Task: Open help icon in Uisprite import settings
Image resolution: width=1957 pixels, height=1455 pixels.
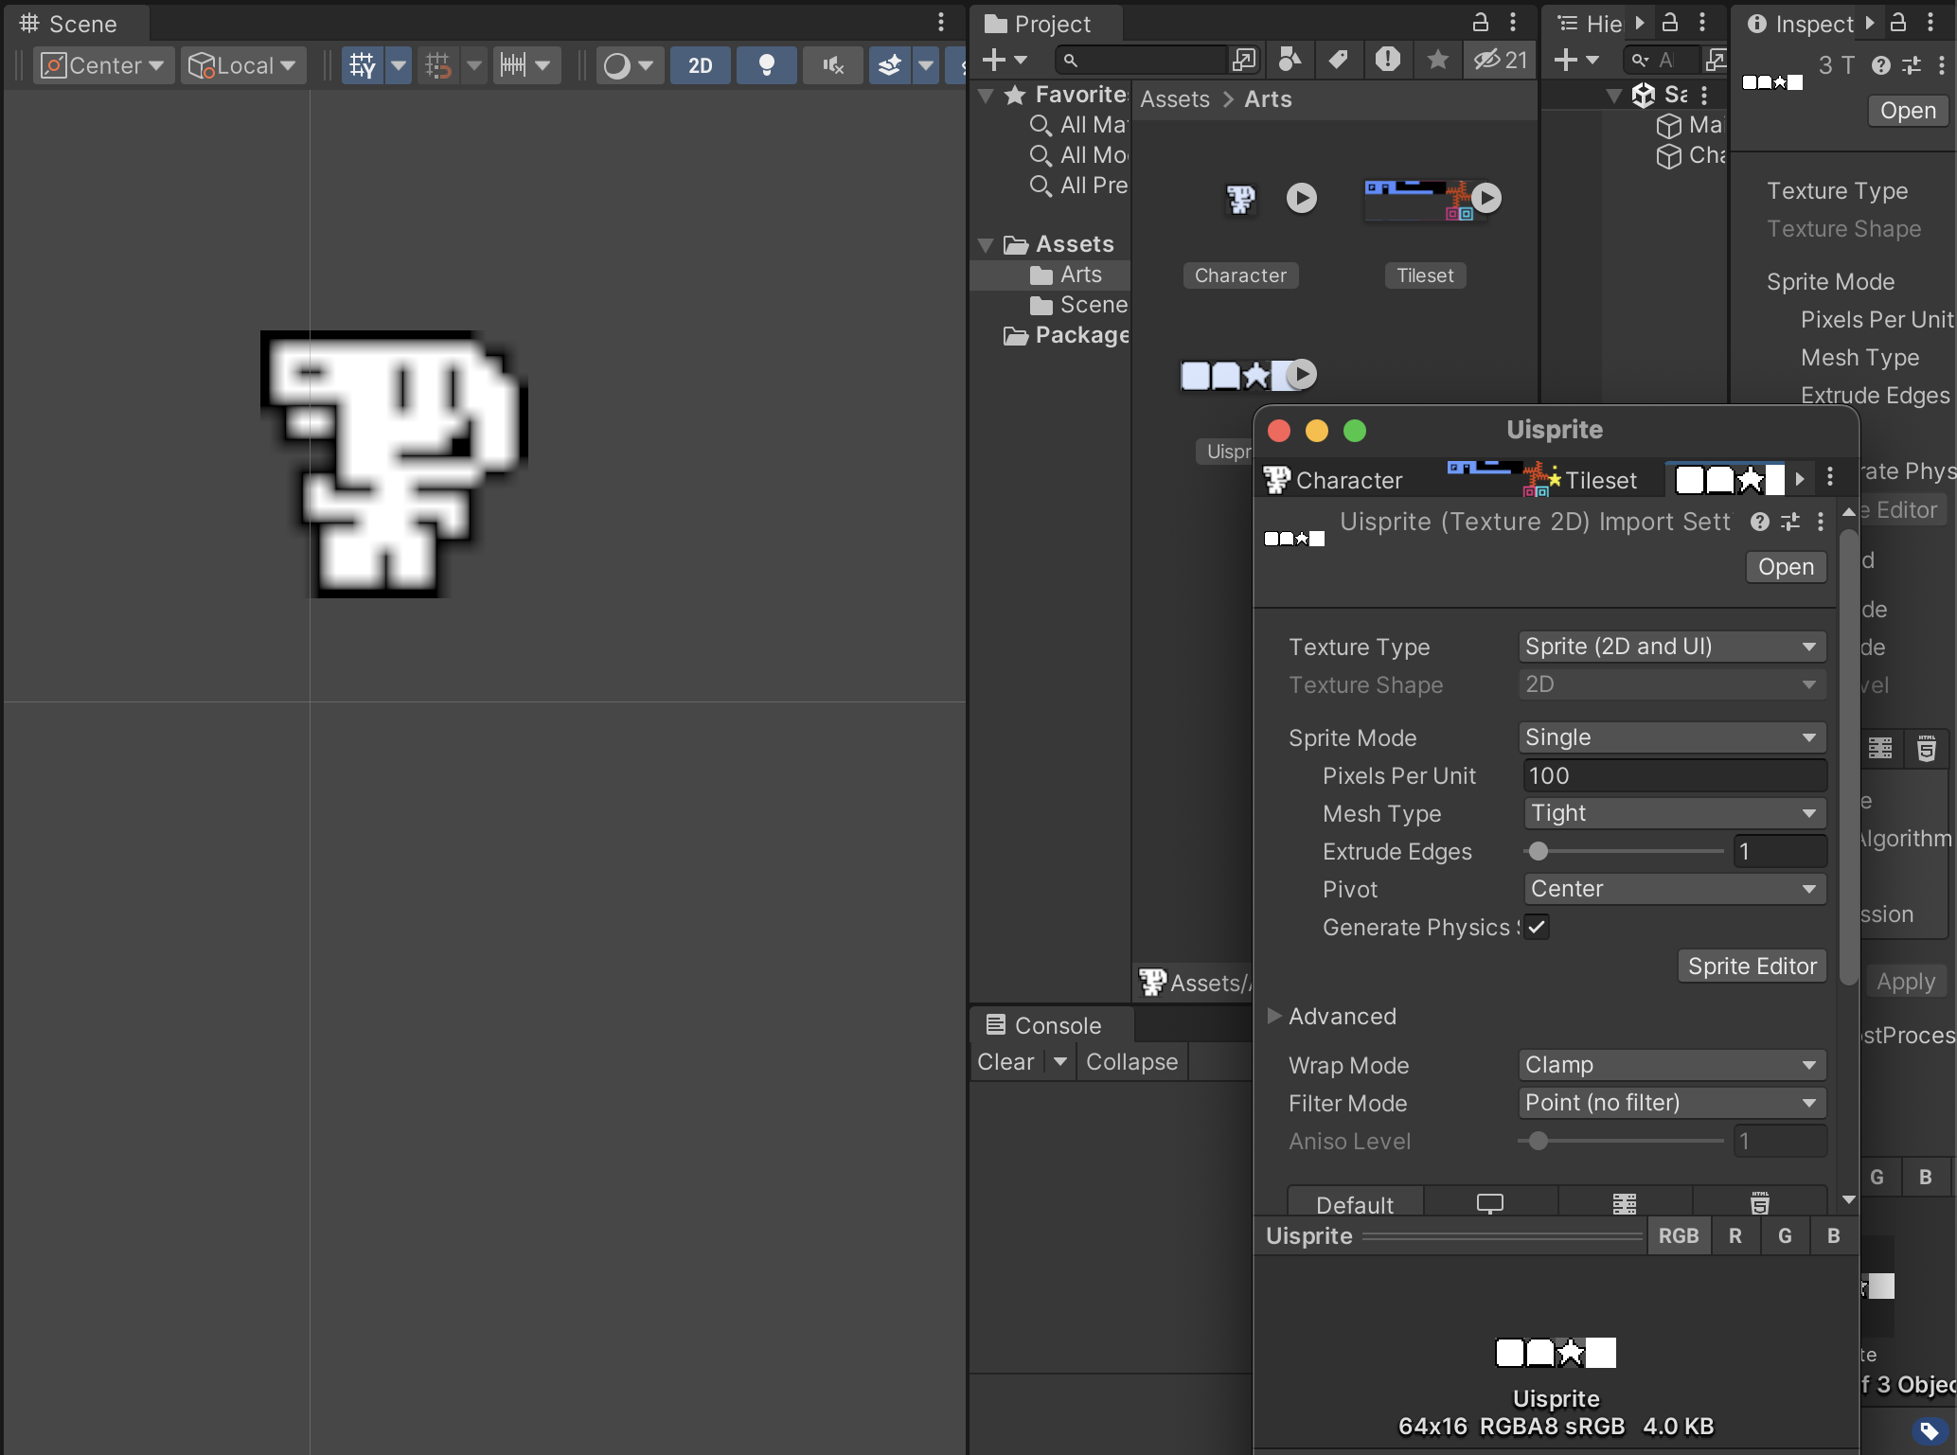Action: click(x=1759, y=522)
